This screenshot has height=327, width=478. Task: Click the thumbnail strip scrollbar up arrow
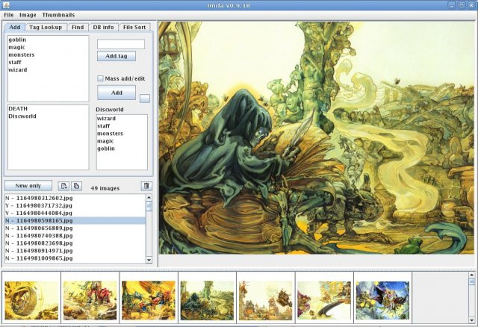(472, 275)
